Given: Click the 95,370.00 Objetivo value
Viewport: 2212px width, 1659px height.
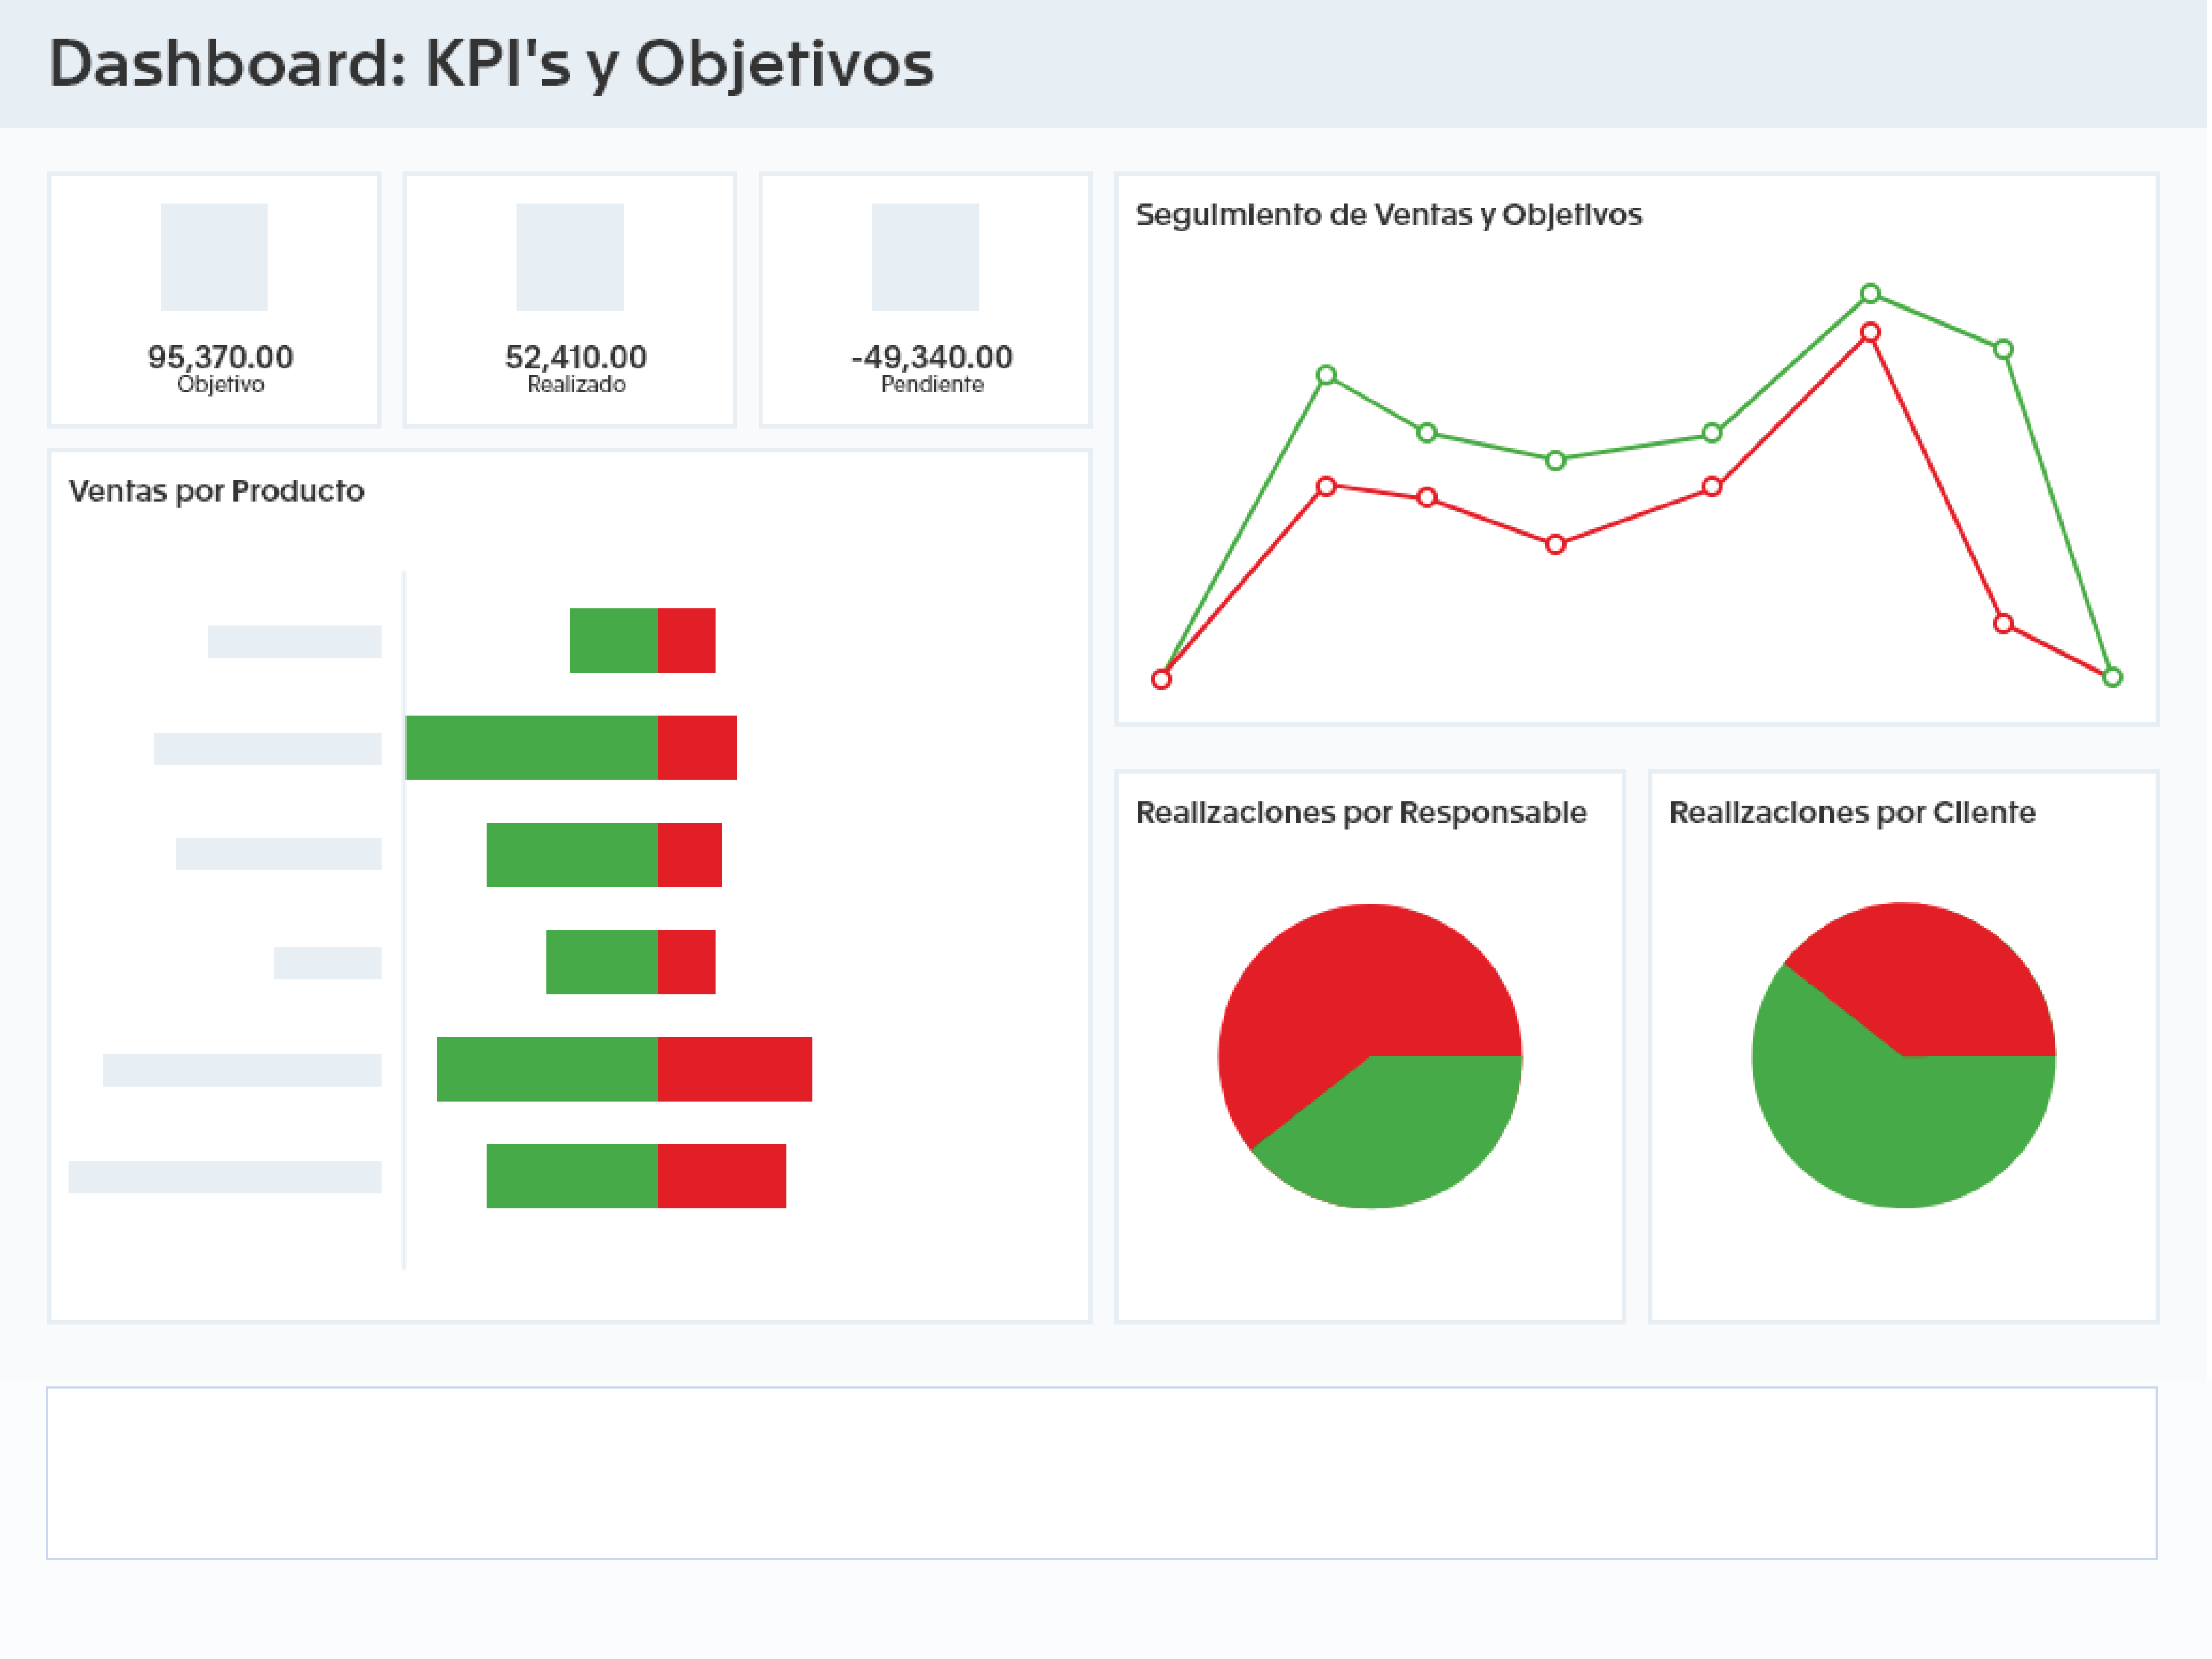Looking at the screenshot, I should click(x=221, y=356).
